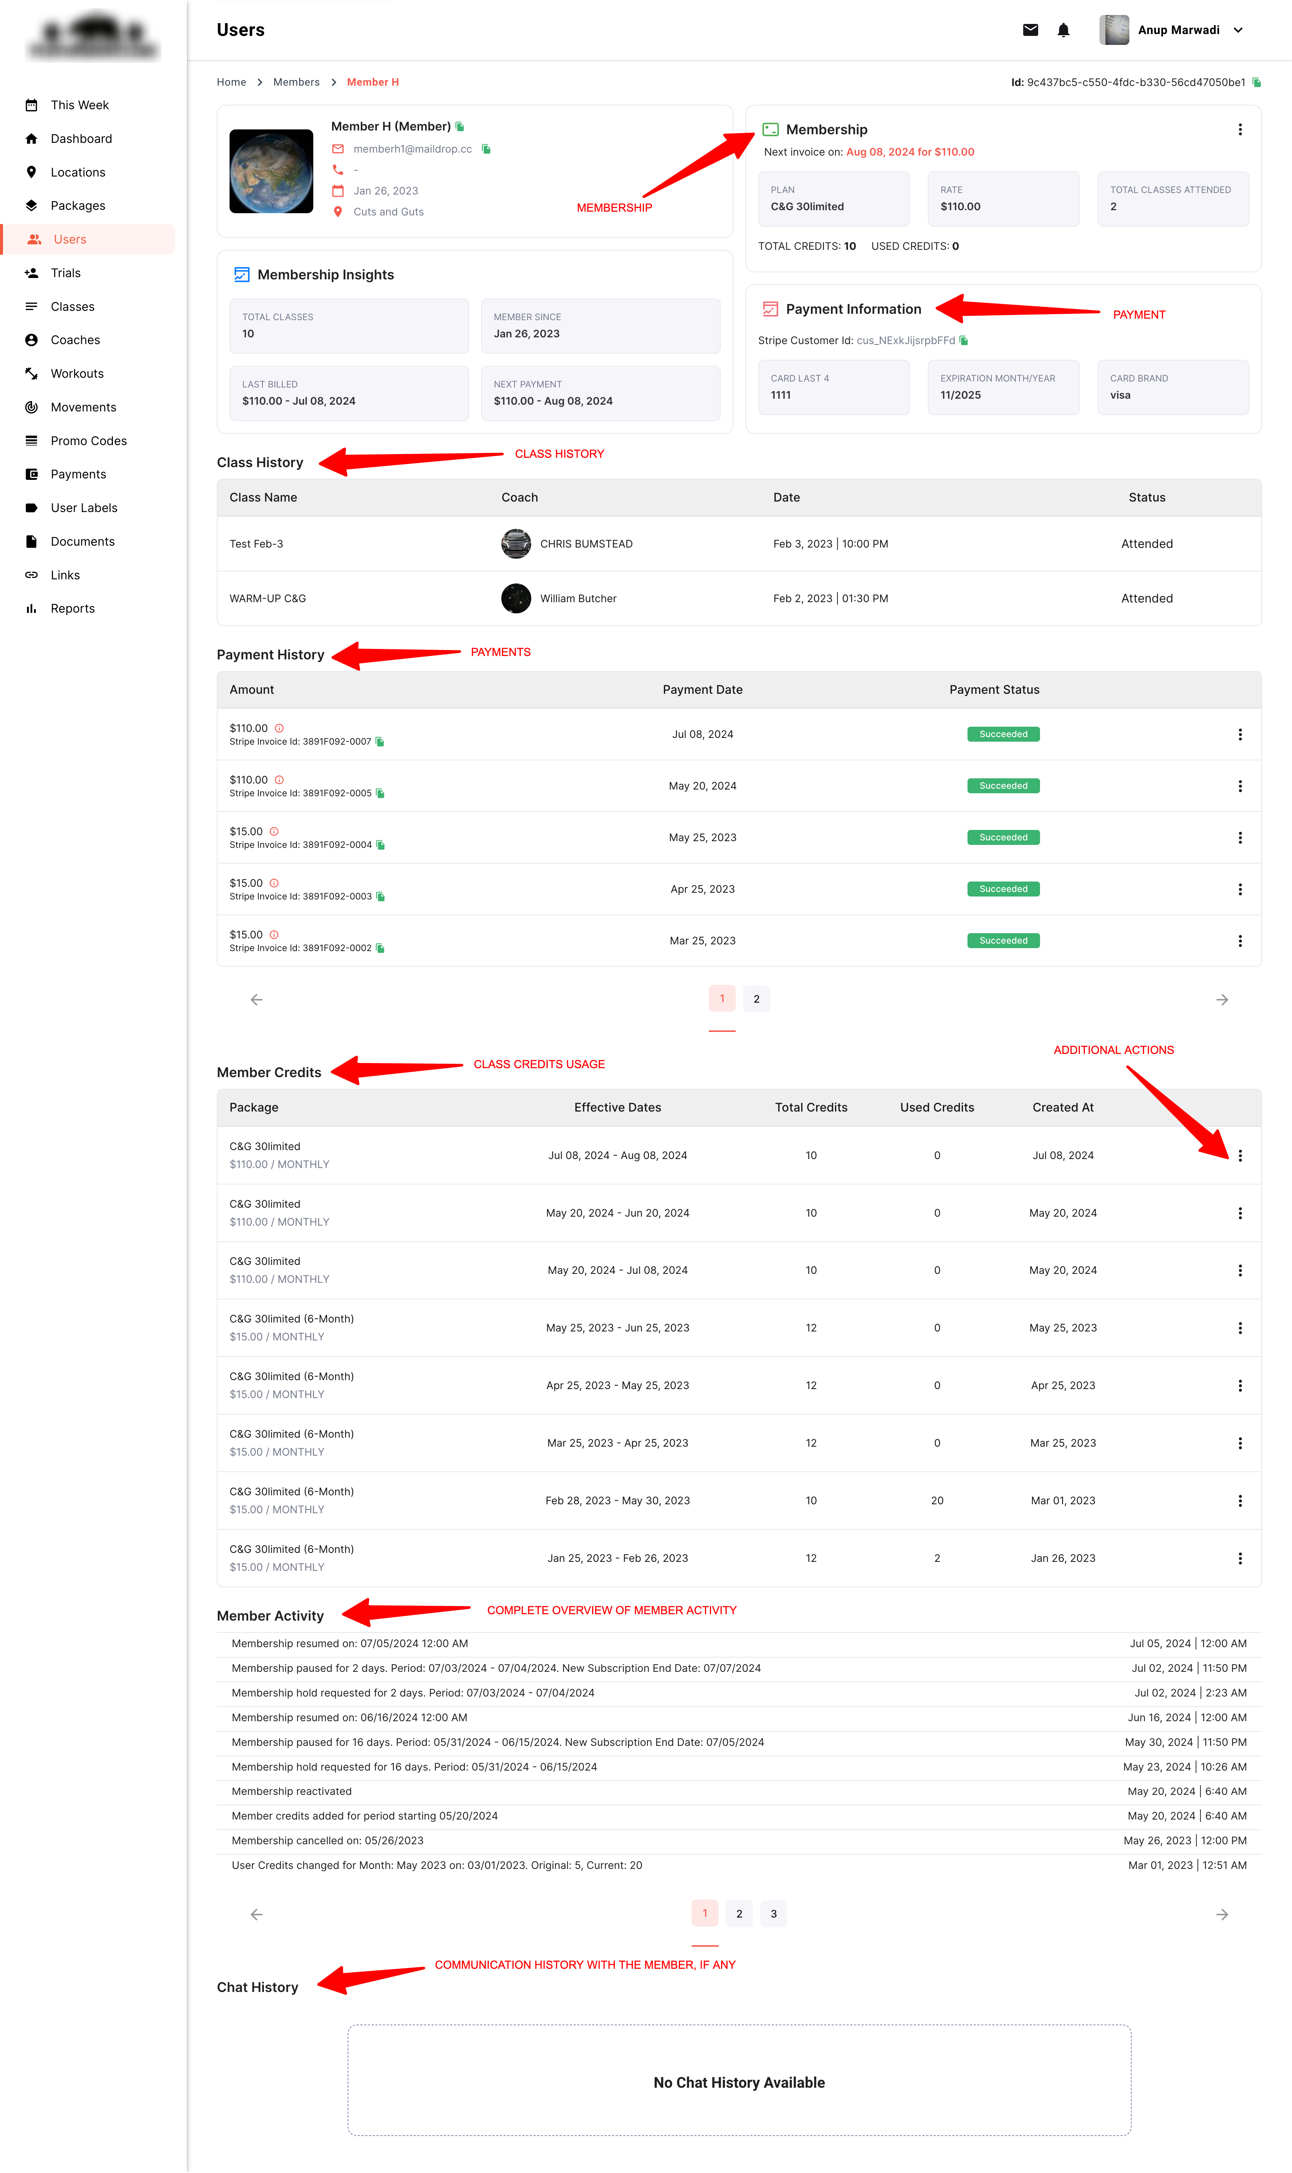Copy the Stripe Customer Id icon
Screen dimensions: 1292x2173
[964, 341]
